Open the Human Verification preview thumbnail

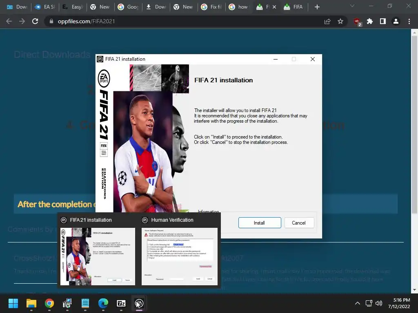coord(180,256)
